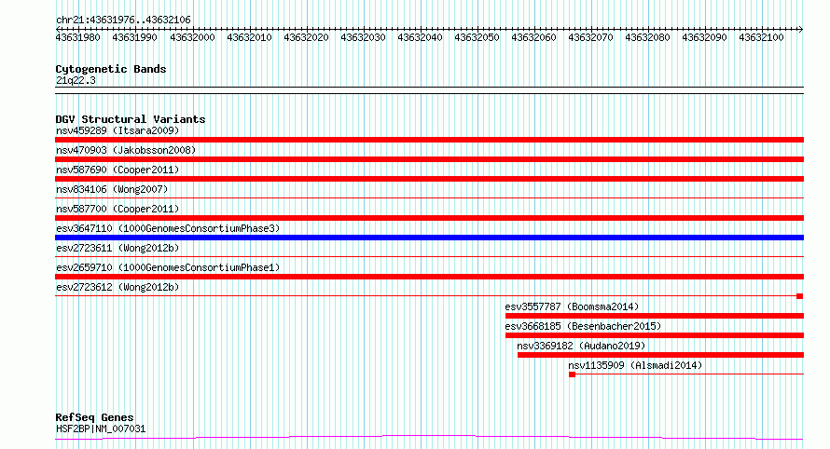Screen dimensions: 830x449
Task: Click ruler position 43632090
Action: click(704, 37)
